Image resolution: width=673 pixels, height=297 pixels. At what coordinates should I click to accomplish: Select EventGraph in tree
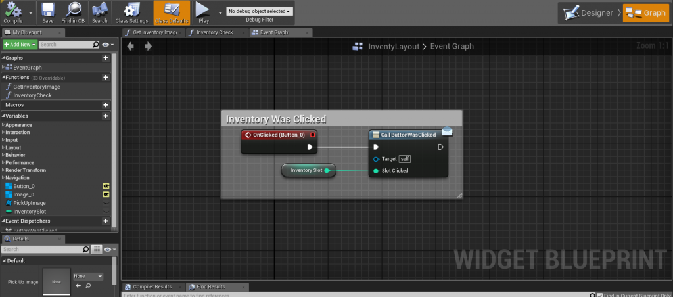tap(28, 68)
